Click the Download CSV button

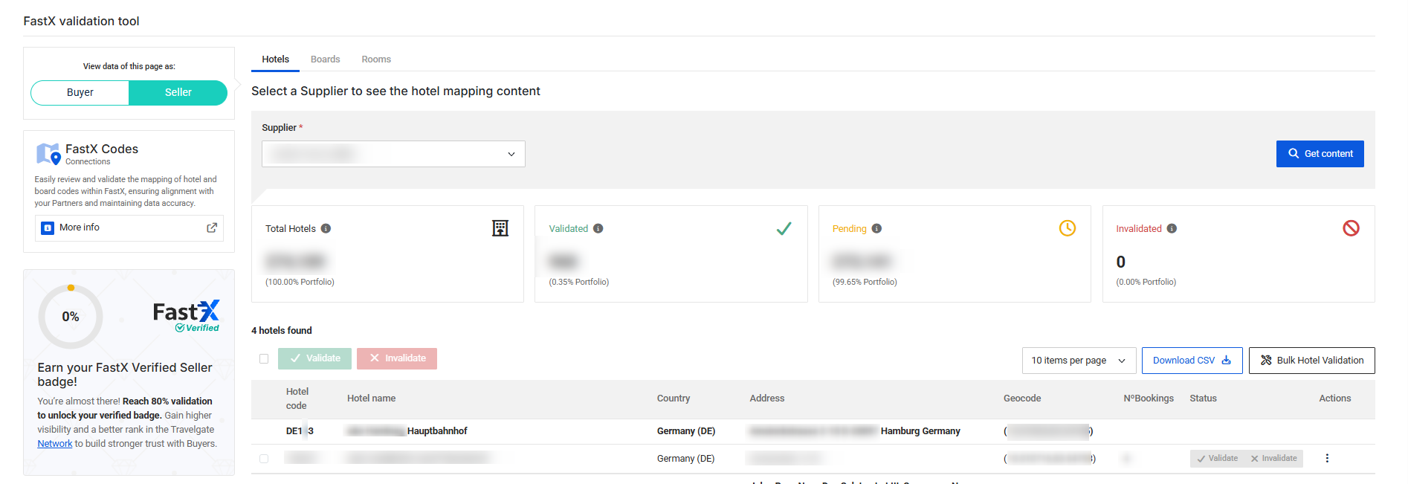click(1192, 361)
